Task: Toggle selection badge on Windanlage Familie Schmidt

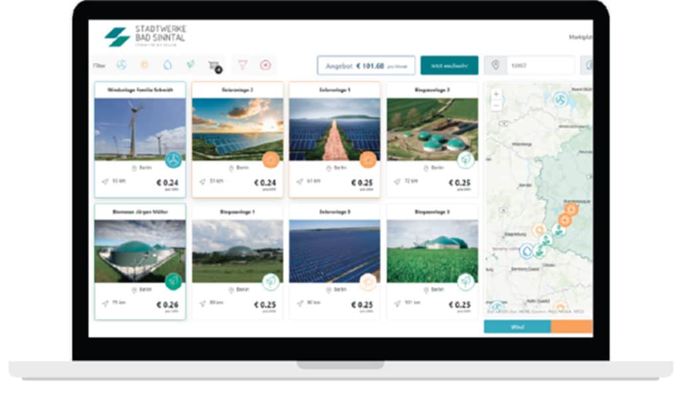Action: click(x=173, y=159)
